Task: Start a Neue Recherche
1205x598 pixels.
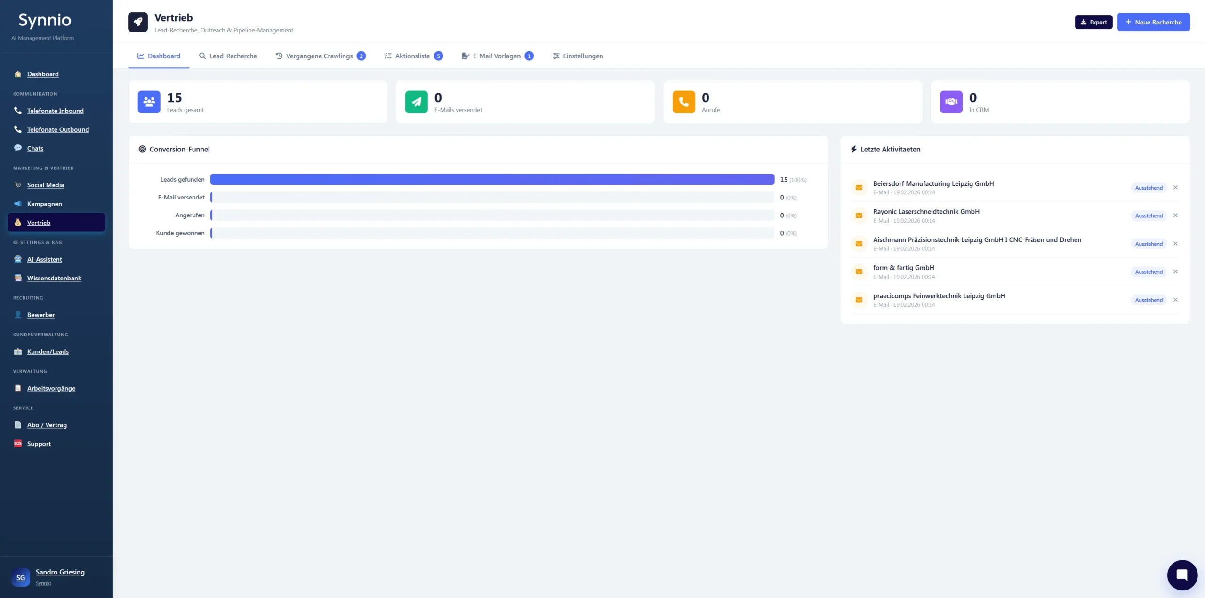Action: click(x=1153, y=22)
